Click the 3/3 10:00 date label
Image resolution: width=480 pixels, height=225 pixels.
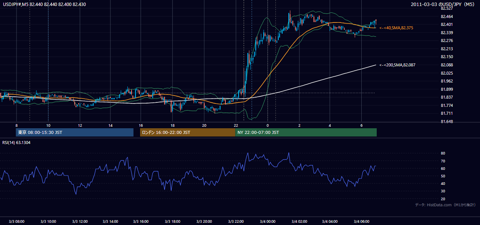click(48, 222)
